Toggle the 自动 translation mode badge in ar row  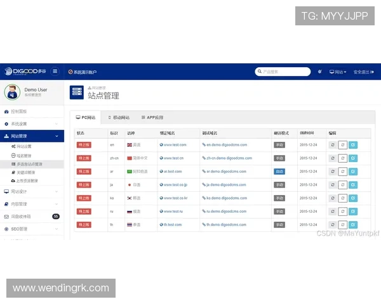pyautogui.click(x=279, y=172)
